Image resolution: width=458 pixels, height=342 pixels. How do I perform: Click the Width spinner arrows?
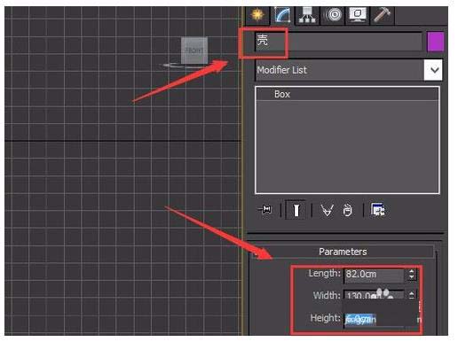412,295
